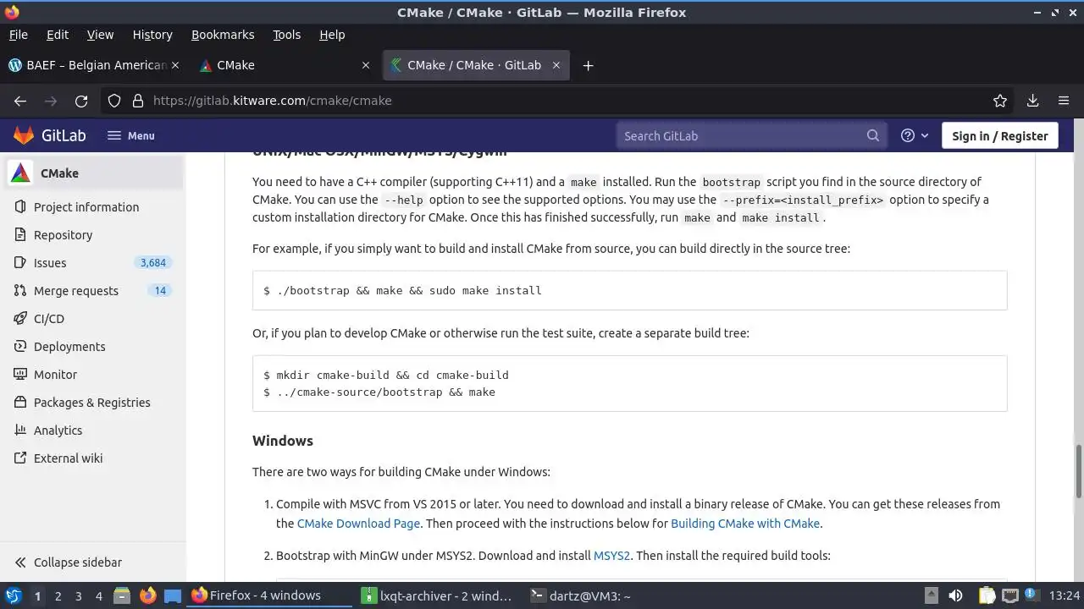Open the MSYS2 link
This screenshot has width=1084, height=609.
click(611, 556)
